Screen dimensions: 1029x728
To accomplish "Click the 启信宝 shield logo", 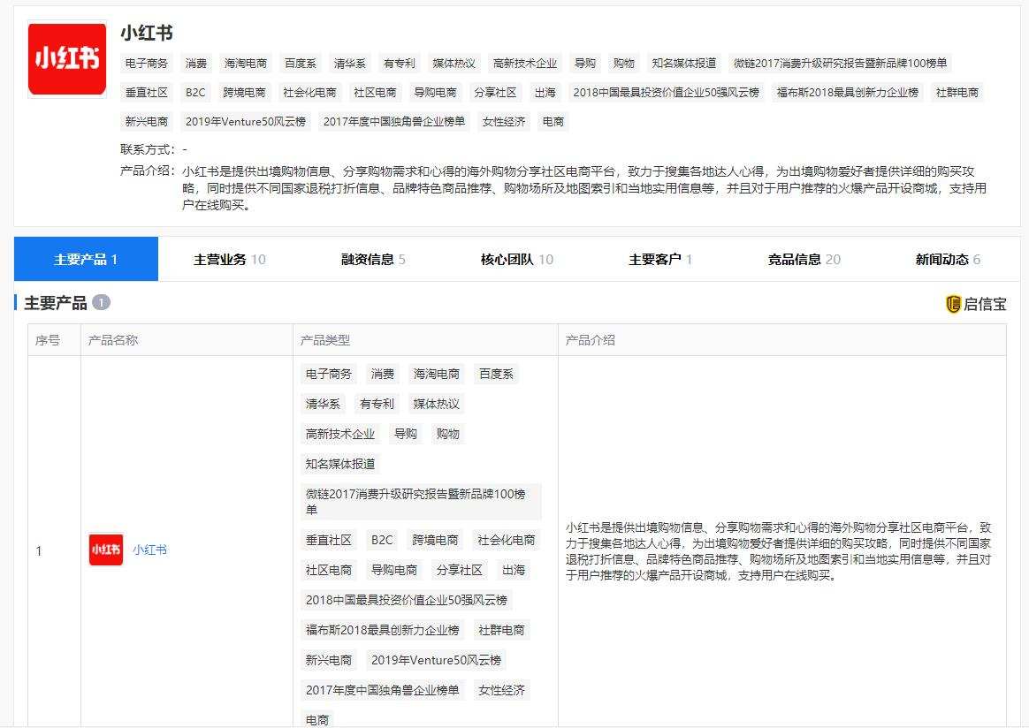I will point(953,304).
